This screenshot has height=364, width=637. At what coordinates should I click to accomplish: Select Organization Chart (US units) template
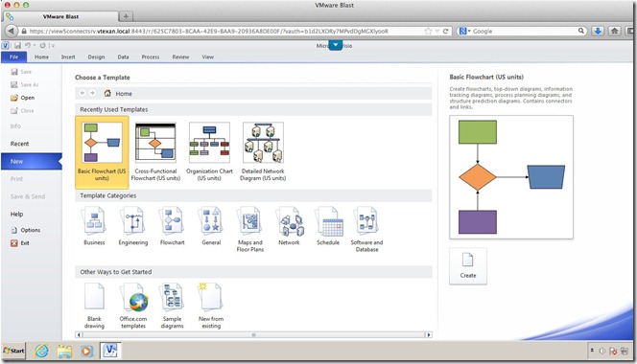[209, 152]
